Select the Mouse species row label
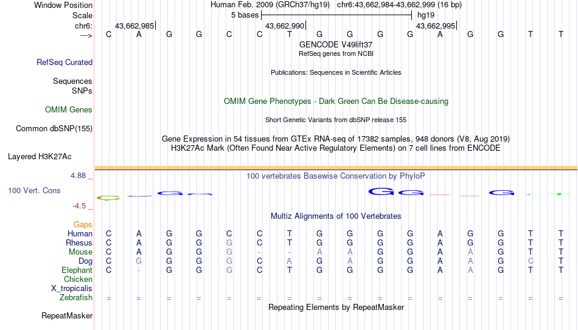578x330 pixels. [x=81, y=252]
